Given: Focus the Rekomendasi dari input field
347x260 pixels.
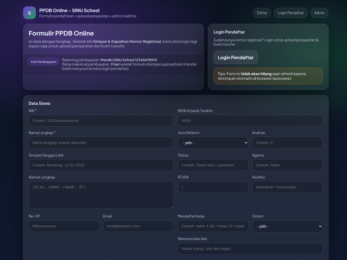Looking at the screenshot, I should click(x=250, y=248).
